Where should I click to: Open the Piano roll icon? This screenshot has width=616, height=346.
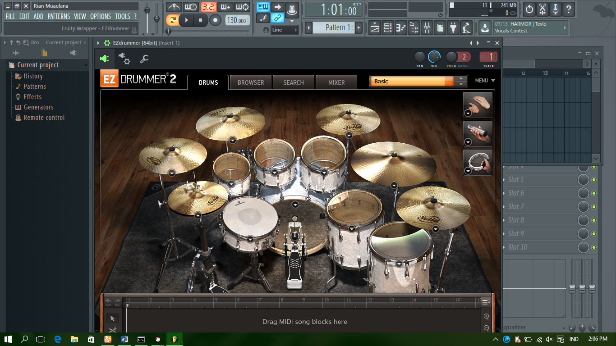coord(401,28)
